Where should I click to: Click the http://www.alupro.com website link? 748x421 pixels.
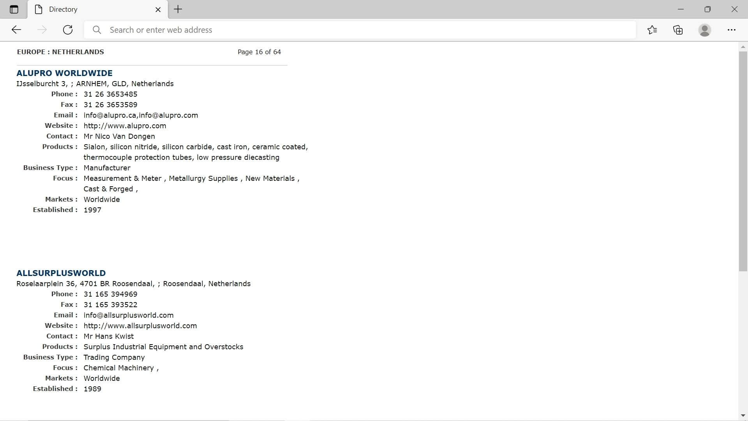pos(125,126)
